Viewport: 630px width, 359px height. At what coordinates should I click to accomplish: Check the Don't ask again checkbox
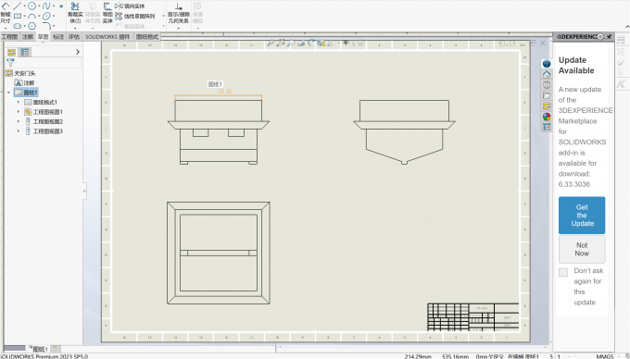coord(563,272)
